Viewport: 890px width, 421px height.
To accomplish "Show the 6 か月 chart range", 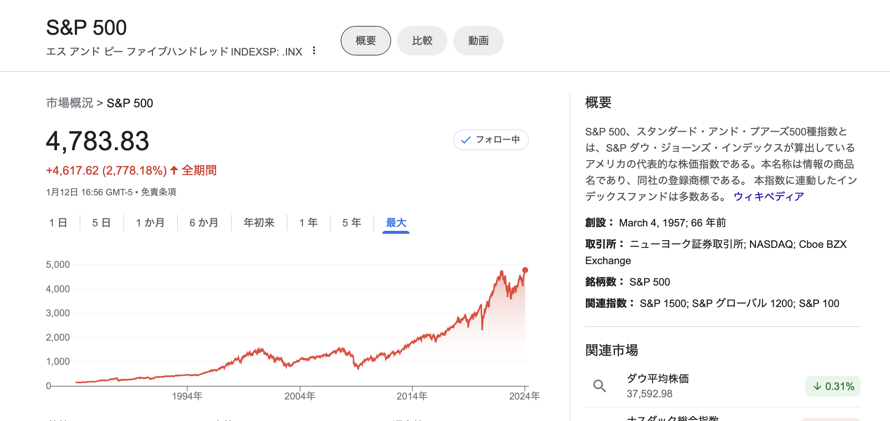I will coord(204,223).
